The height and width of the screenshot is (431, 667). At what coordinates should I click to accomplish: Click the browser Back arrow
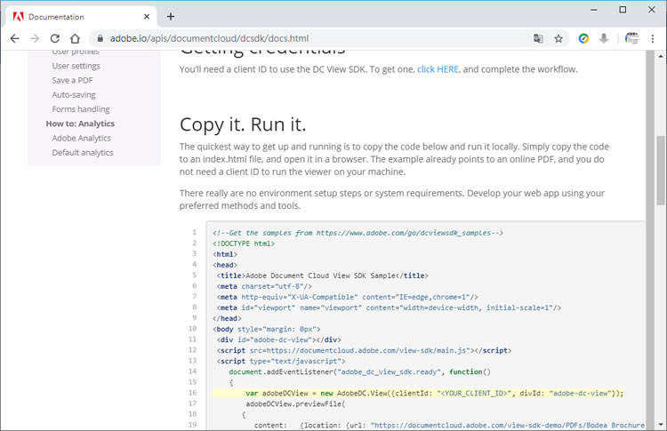[x=14, y=39]
